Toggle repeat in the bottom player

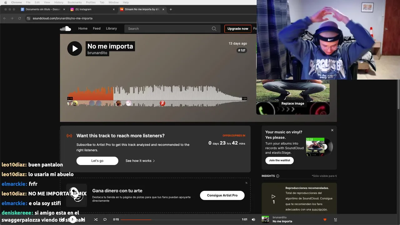click(x=105, y=220)
